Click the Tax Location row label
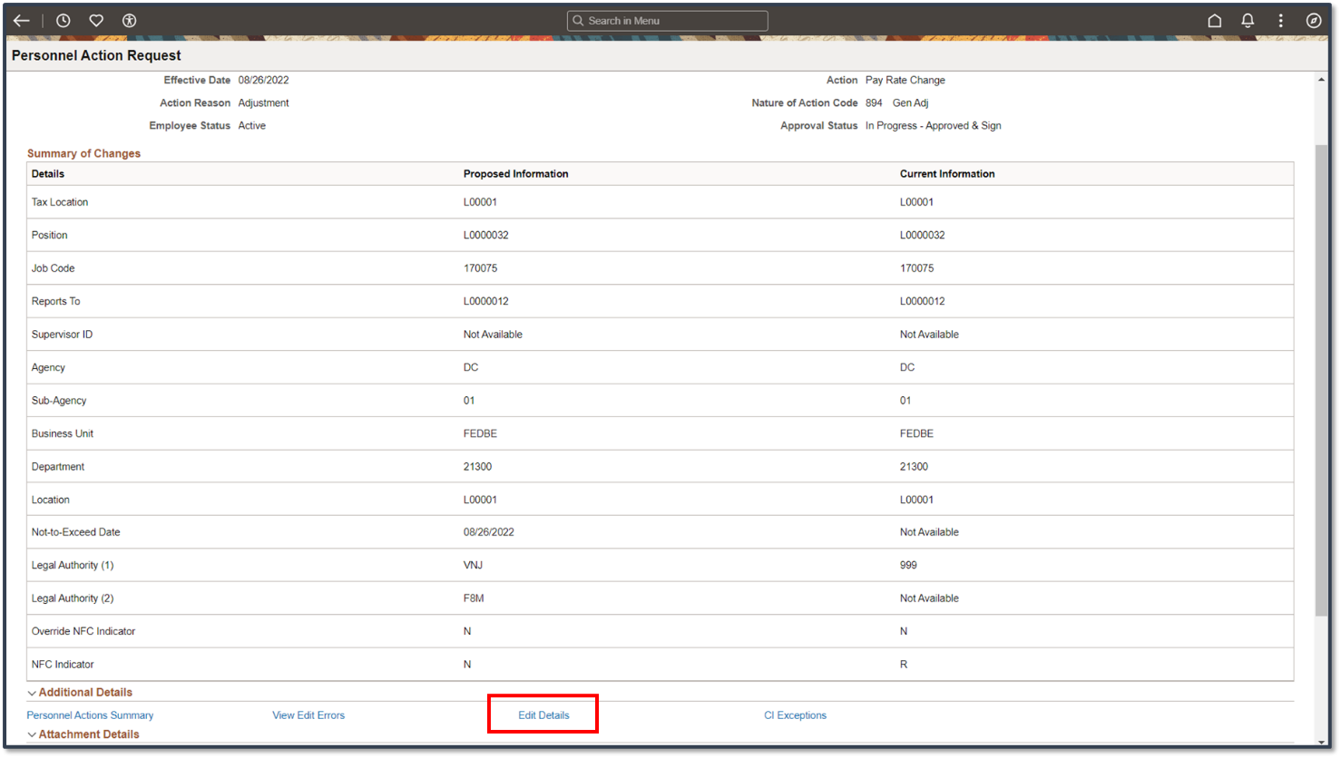 click(x=60, y=202)
